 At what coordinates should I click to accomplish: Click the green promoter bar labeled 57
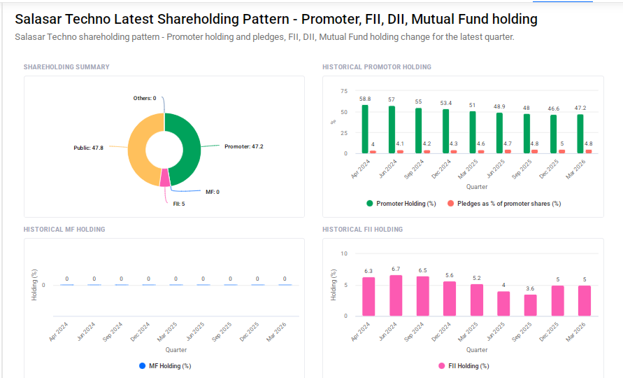click(x=392, y=129)
